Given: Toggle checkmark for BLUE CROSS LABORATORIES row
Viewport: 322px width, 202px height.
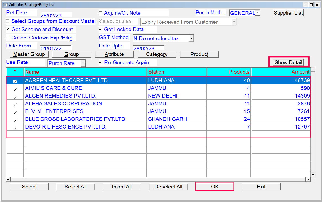Looking at the screenshot, I should tap(15, 120).
